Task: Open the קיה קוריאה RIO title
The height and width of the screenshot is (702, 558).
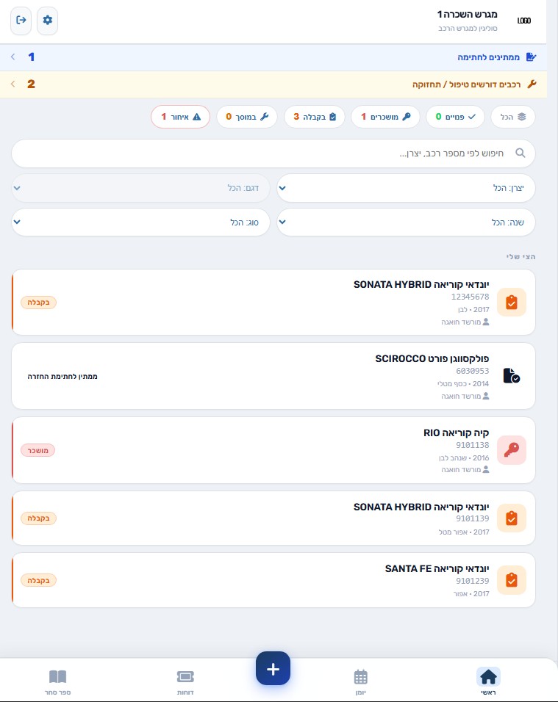Action: (x=457, y=433)
